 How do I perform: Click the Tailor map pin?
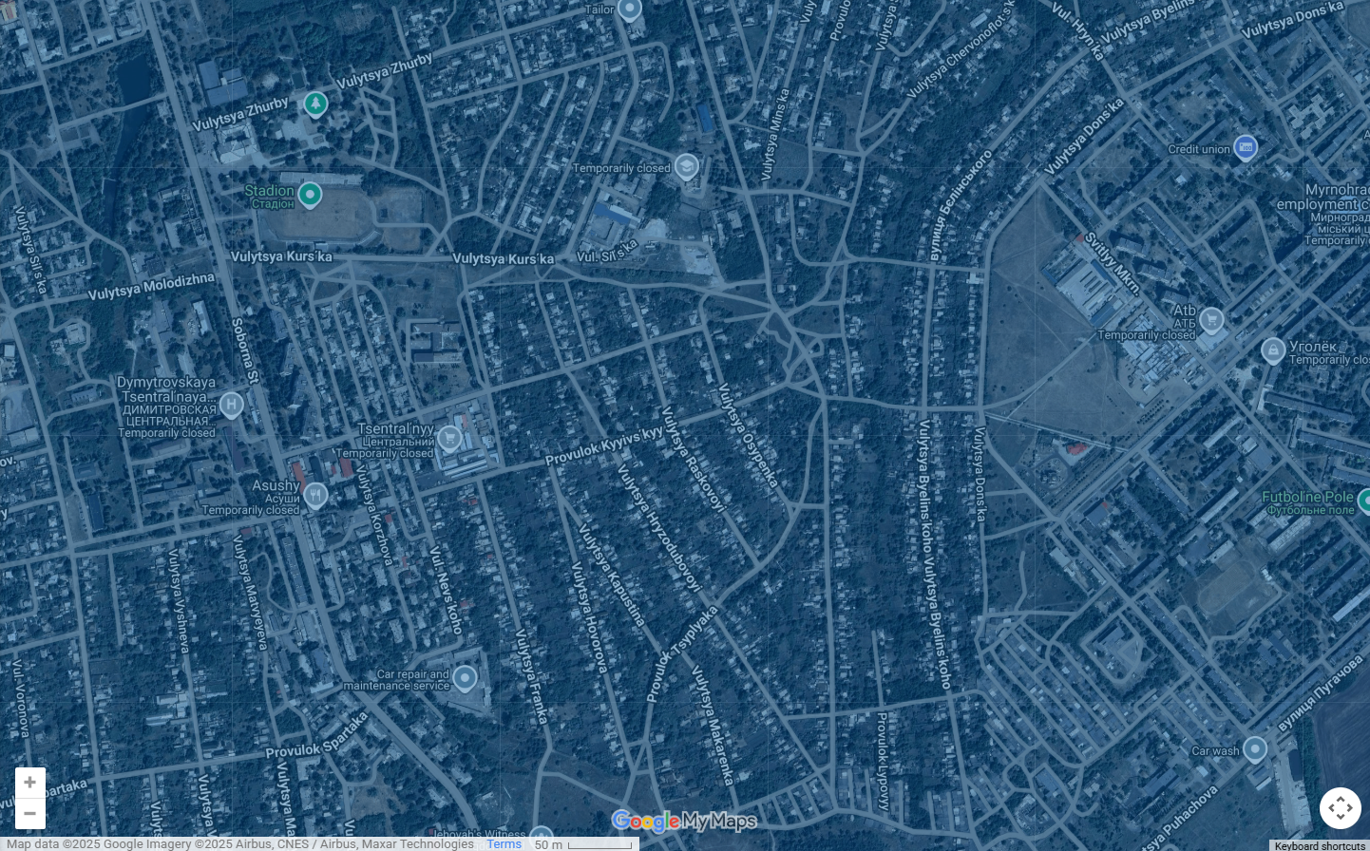(x=629, y=9)
